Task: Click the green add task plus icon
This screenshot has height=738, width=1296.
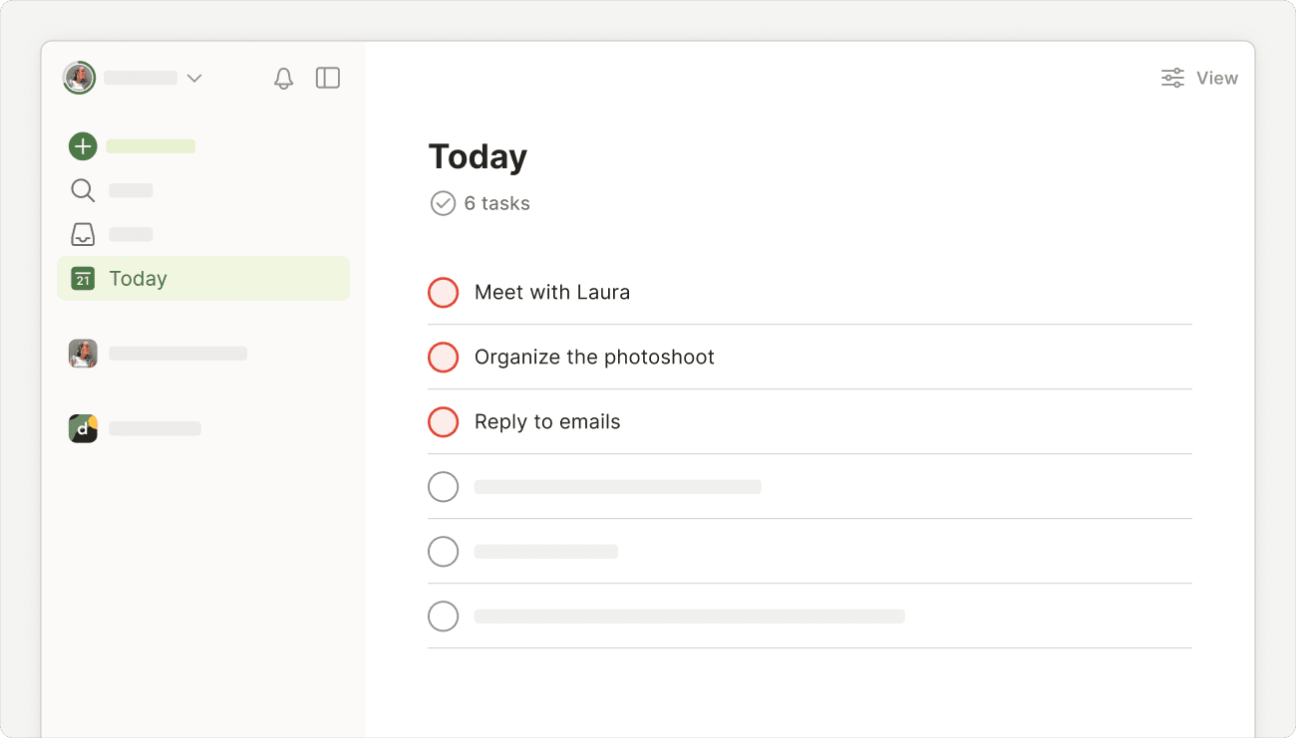Action: tap(82, 145)
